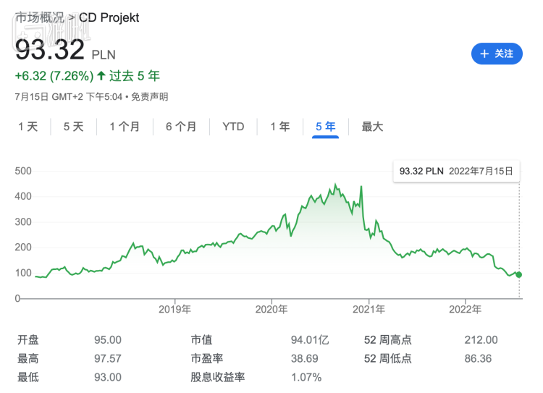This screenshot has height=393, width=543.
Task: Select the 5 天 time range tab
Action: tap(73, 127)
